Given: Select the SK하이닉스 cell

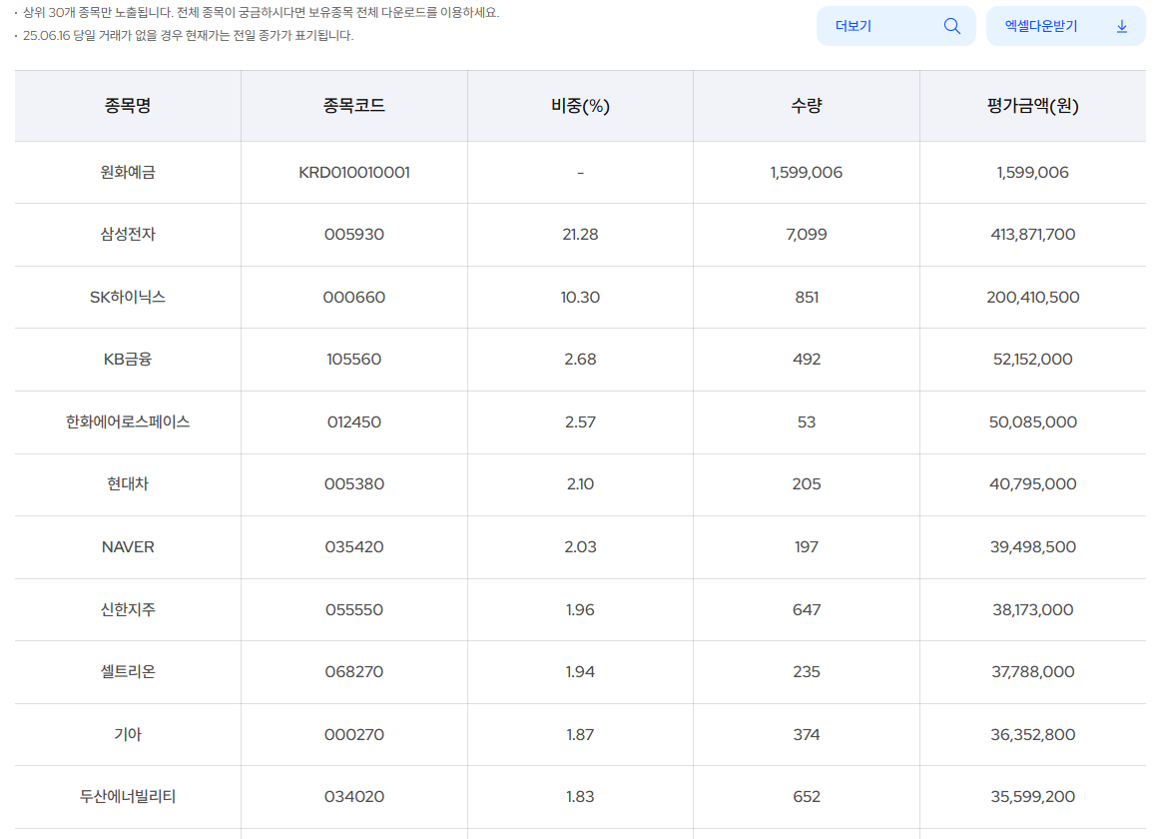Looking at the screenshot, I should 128,297.
